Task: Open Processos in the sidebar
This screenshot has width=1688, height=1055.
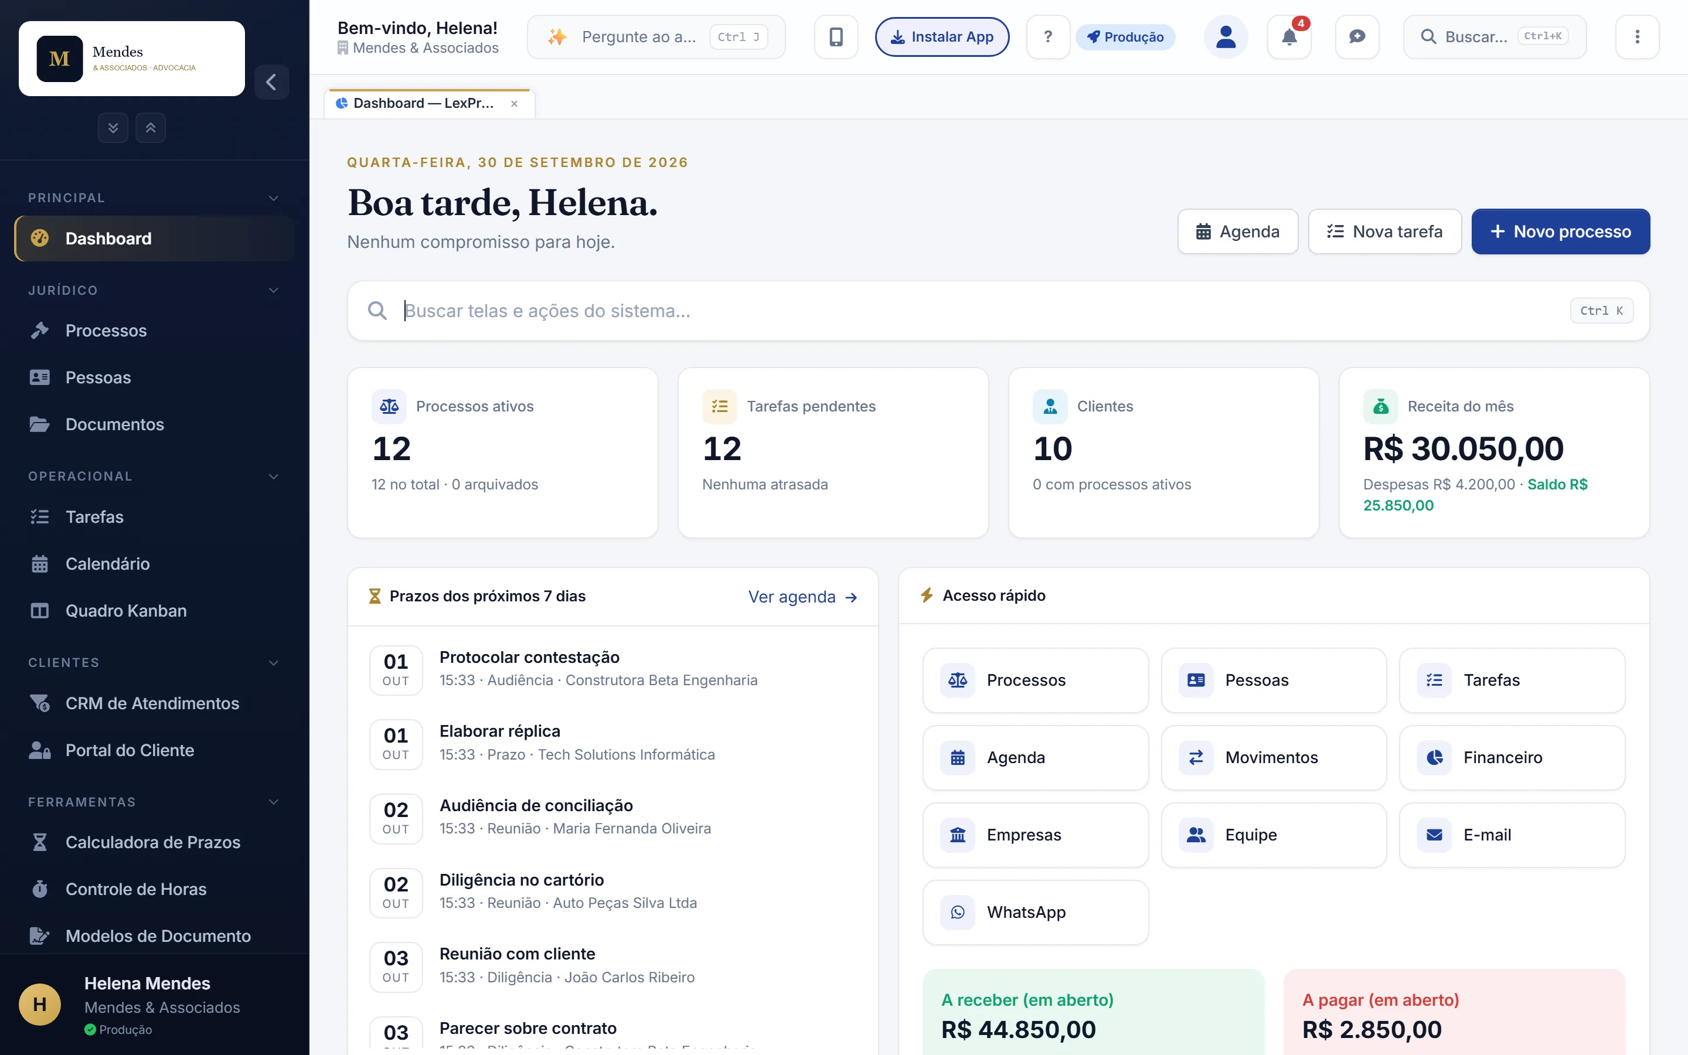Action: pos(154,331)
